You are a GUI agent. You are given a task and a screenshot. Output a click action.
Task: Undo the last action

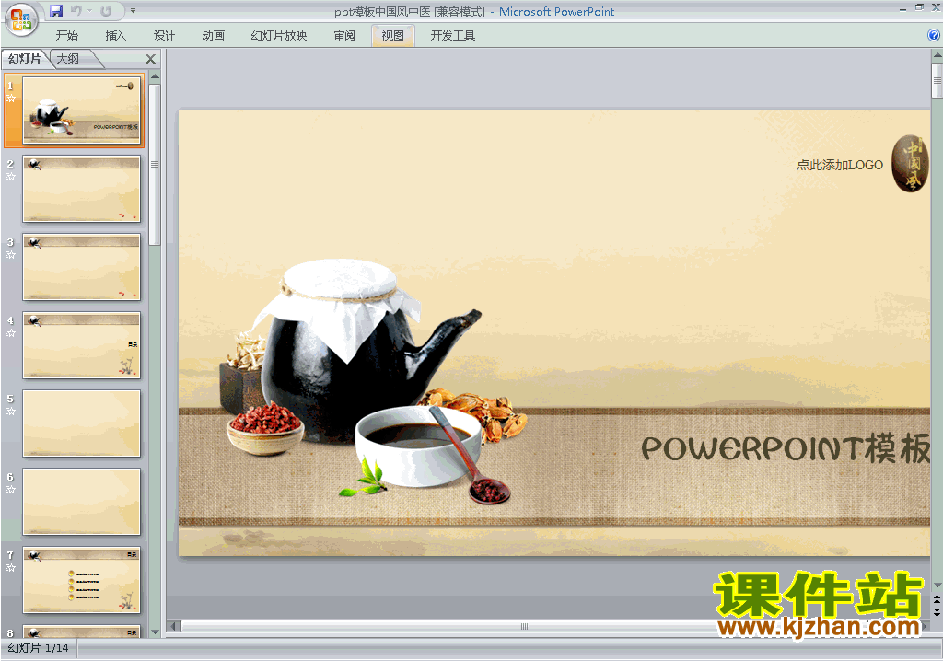[x=76, y=11]
